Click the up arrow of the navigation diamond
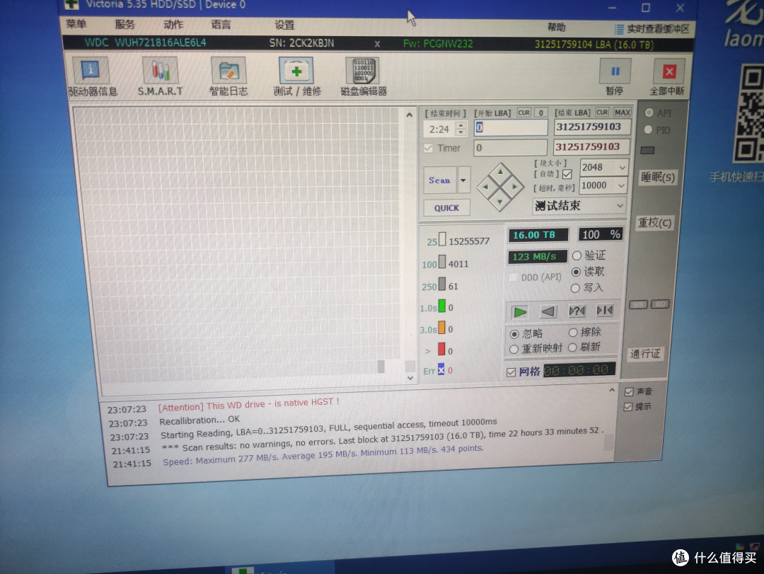Screen dimensions: 764x574 point(500,173)
